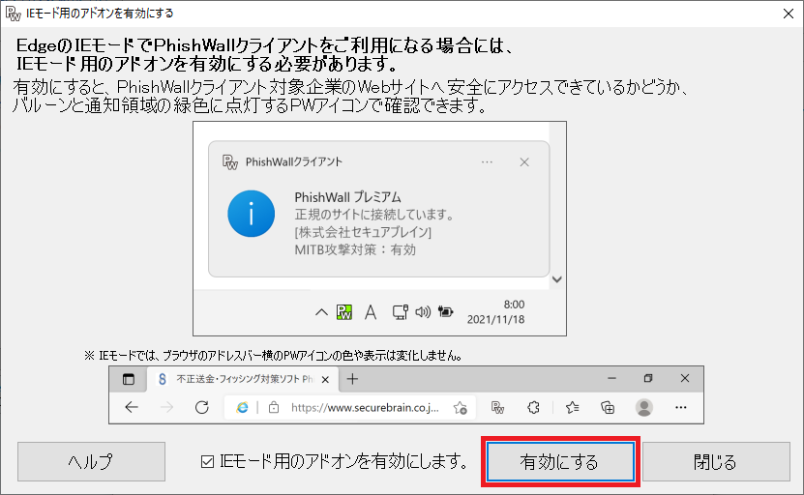Screen dimensions: 804x495
Task: Show hidden tray icons with the up caret
Action: coord(321,312)
